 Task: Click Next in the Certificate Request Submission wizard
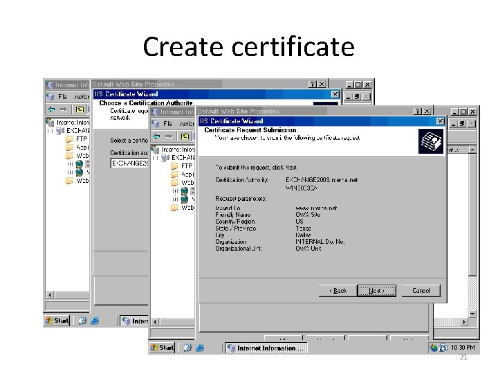click(x=376, y=291)
